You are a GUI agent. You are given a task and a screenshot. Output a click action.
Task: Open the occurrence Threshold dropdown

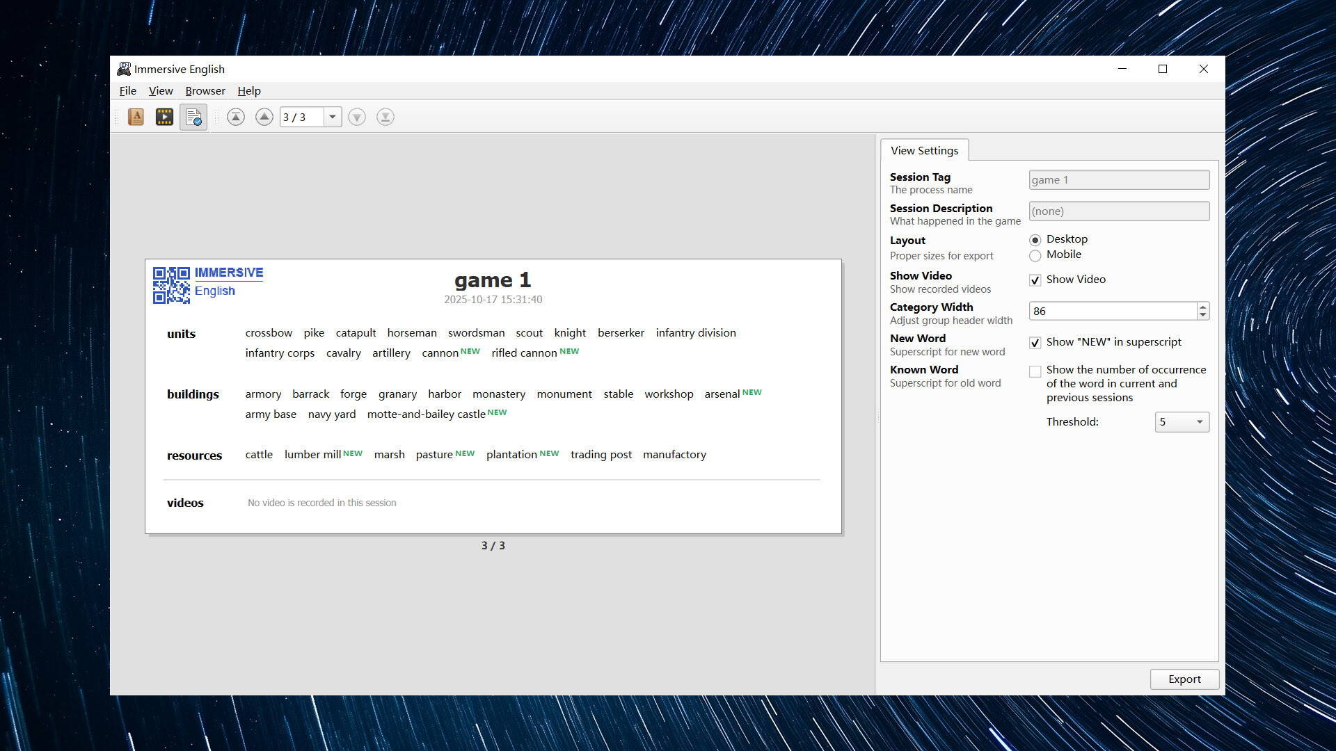coord(1200,421)
